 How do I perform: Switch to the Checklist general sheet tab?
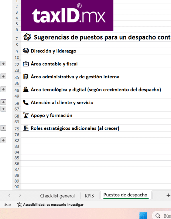[57, 196]
